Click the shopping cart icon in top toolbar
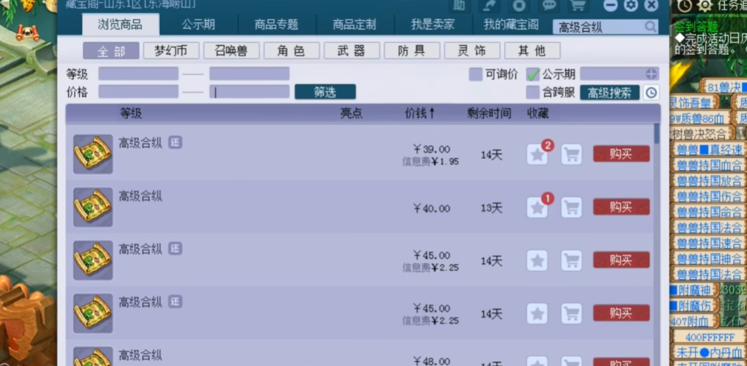Image resolution: width=747 pixels, height=366 pixels. 577,6
